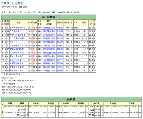143x119 pixels.
Task: Click the 3歳85万円以下 race title
Action: click(x=12, y=3)
